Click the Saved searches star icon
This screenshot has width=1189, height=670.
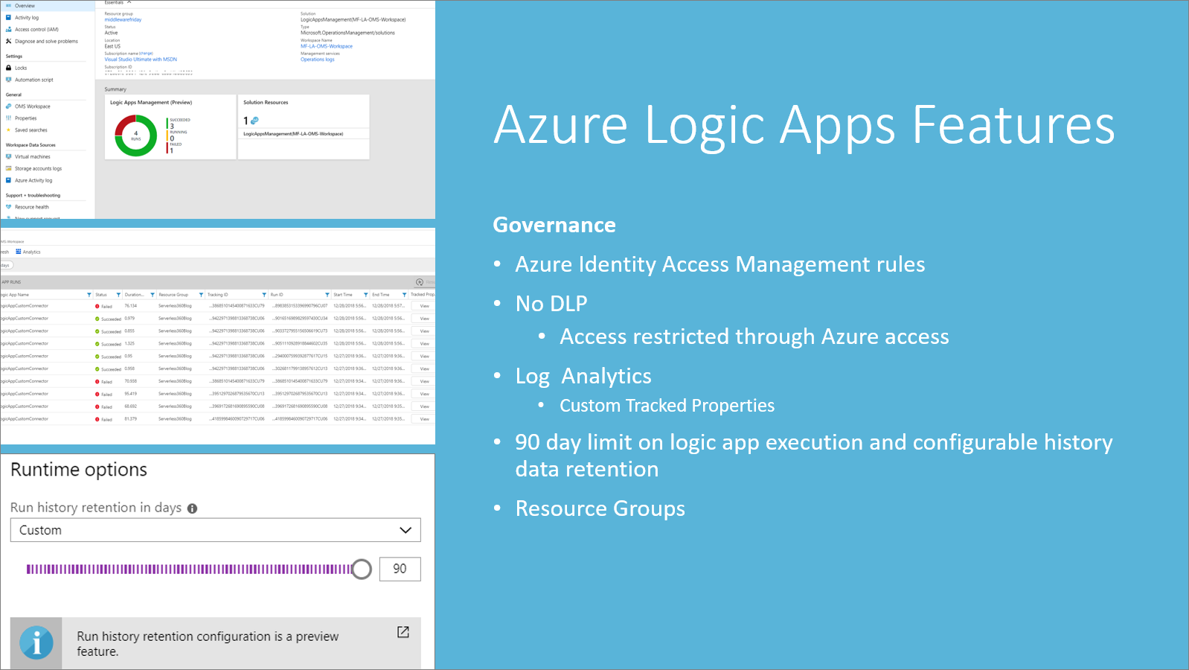click(x=9, y=130)
